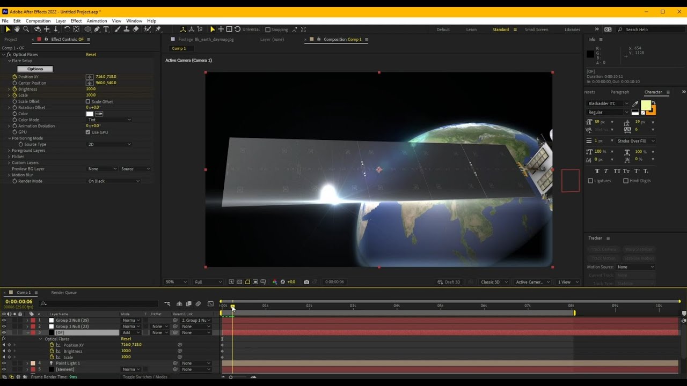
Task: Open the 50% magnification dropdown
Action: [176, 282]
